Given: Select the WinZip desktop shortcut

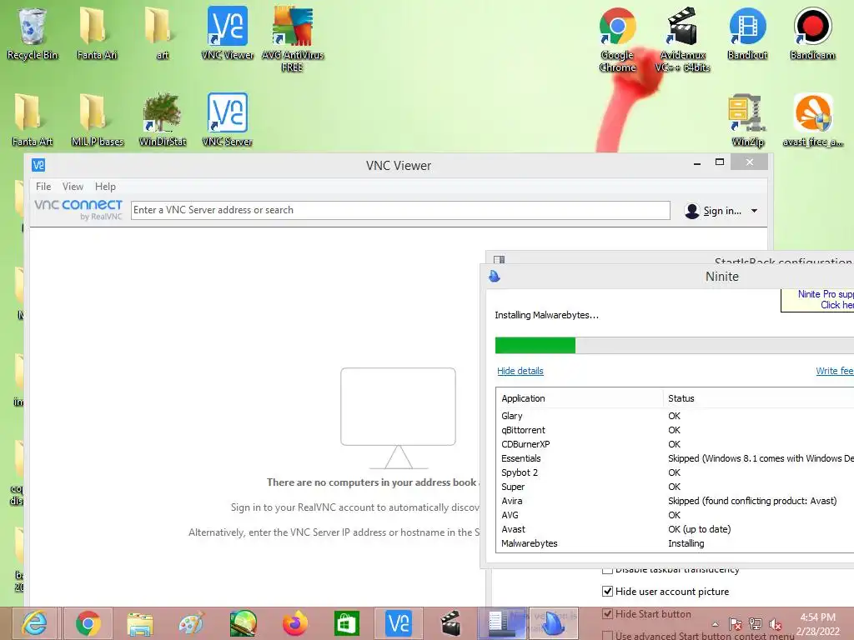Looking at the screenshot, I should (x=747, y=120).
